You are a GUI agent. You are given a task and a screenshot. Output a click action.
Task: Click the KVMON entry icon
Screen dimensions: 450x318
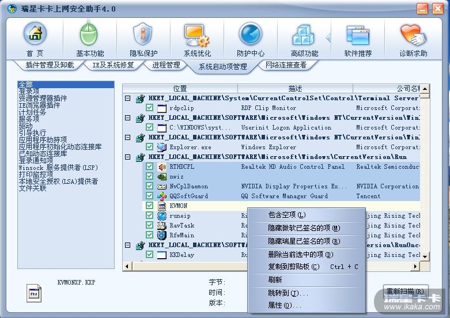(x=162, y=206)
